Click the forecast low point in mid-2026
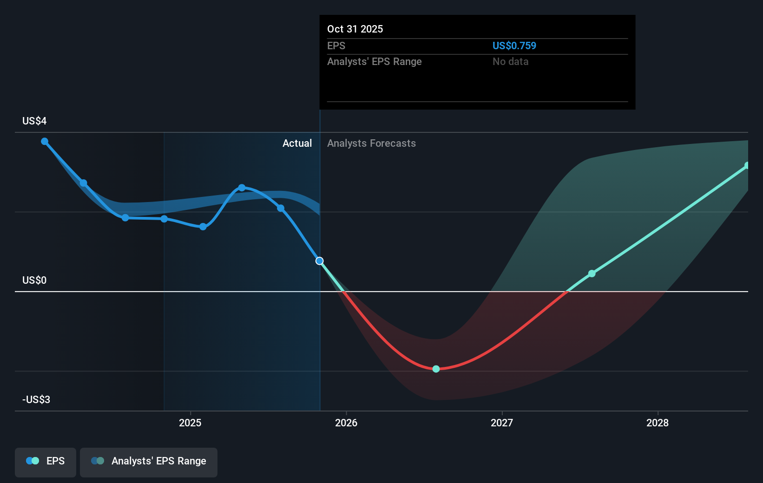This screenshot has width=763, height=483. [x=436, y=369]
